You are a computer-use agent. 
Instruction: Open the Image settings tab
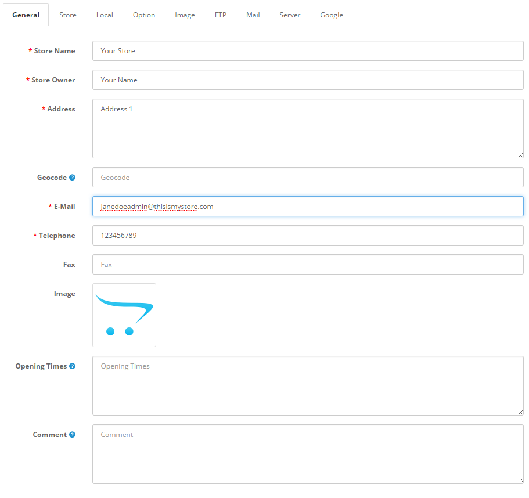point(185,15)
